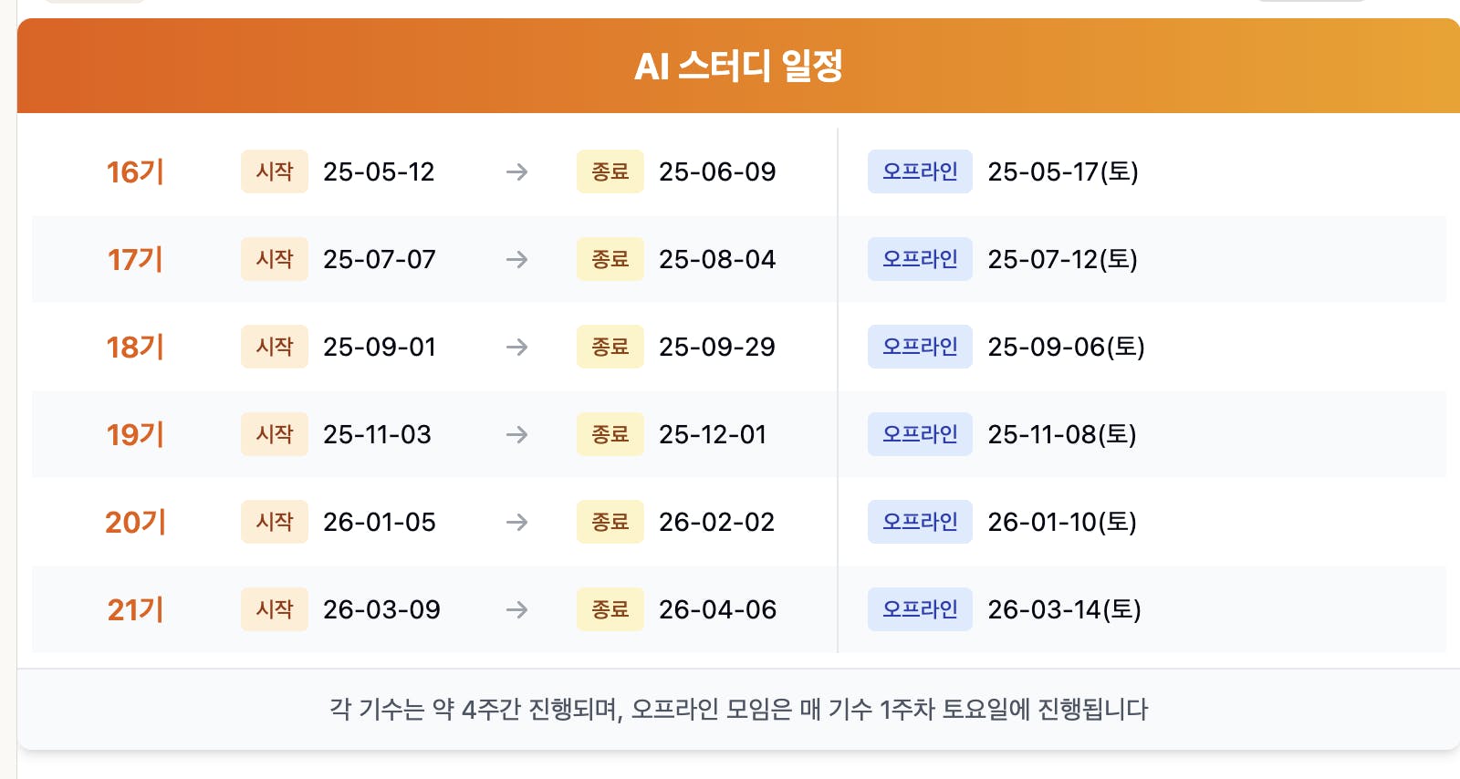Select the 20기 cohort label
The width and height of the screenshot is (1460, 779).
(x=135, y=522)
